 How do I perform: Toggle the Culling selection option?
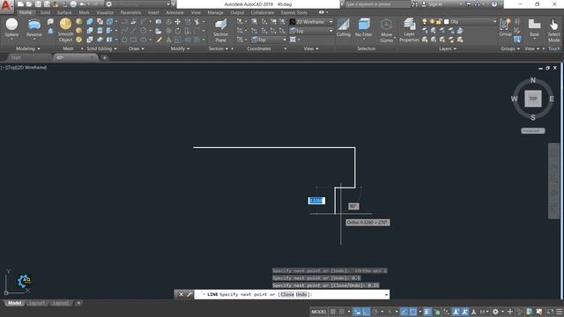coord(343,27)
